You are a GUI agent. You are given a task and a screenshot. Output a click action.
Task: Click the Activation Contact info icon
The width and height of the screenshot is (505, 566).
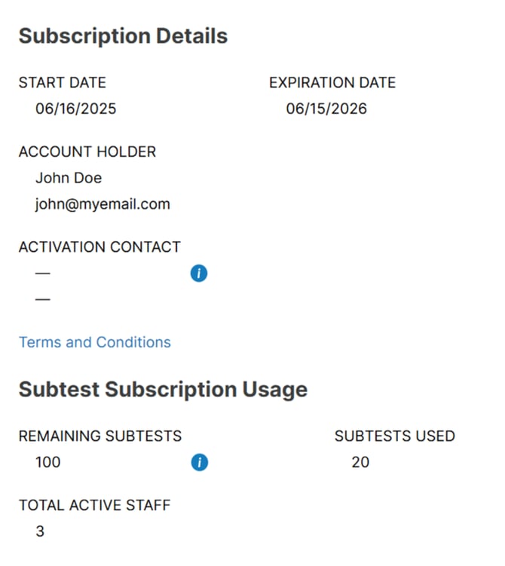tap(199, 274)
